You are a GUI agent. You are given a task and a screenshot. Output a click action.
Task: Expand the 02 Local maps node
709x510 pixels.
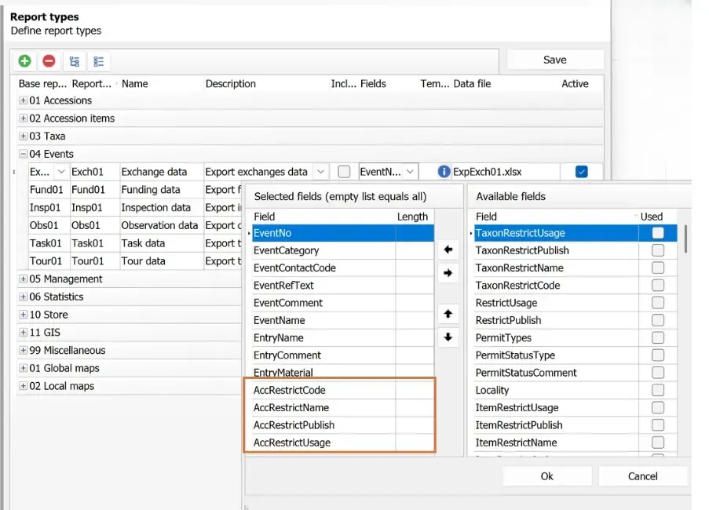pyautogui.click(x=23, y=386)
